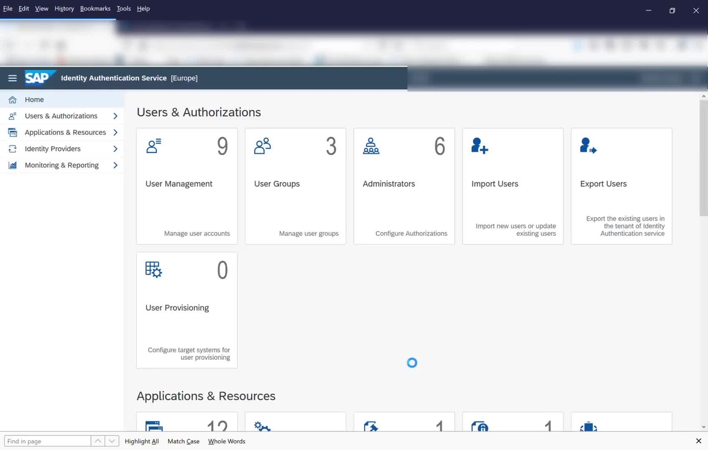Click the hamburger menu icon beside SAP logo

coord(12,78)
